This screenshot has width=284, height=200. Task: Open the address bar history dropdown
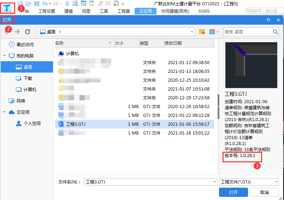pyautogui.click(x=192, y=32)
